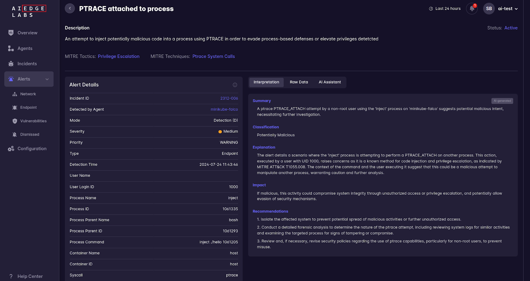The image size is (530, 281).
Task: Open Ptrace System Calls technique link
Action: (214, 56)
